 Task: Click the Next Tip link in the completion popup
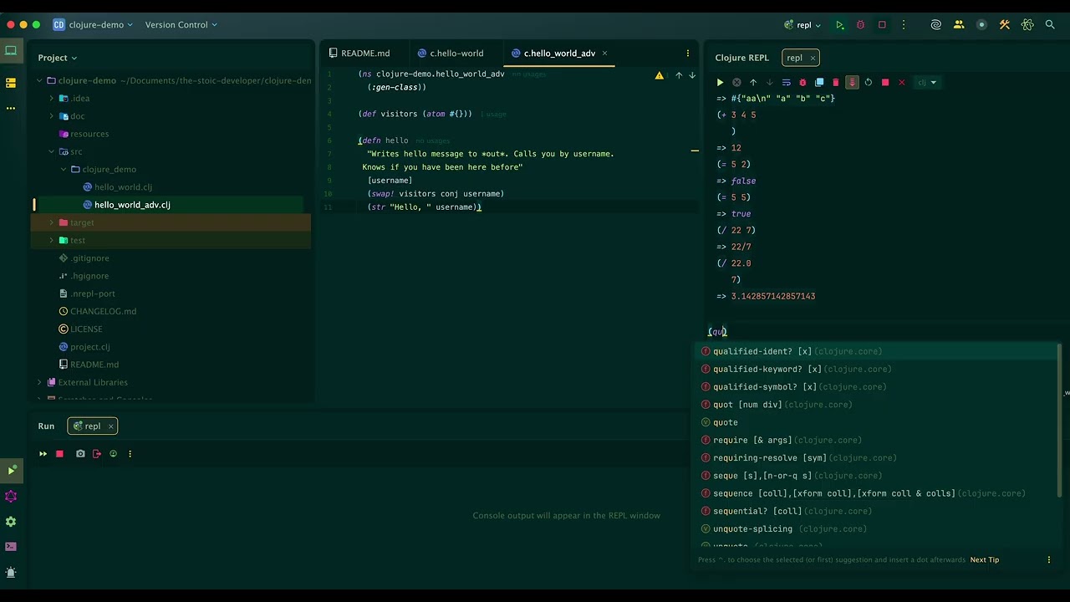(x=985, y=560)
